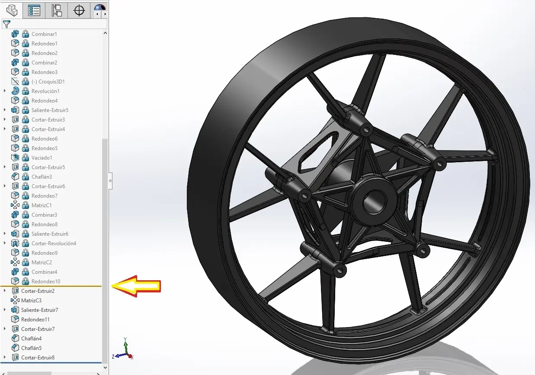The height and width of the screenshot is (375, 535).
Task: Click the down arrow of the tree scrollbar
Action: (x=104, y=367)
